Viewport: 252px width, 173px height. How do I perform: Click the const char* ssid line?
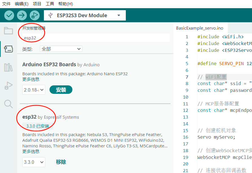pos(224,83)
